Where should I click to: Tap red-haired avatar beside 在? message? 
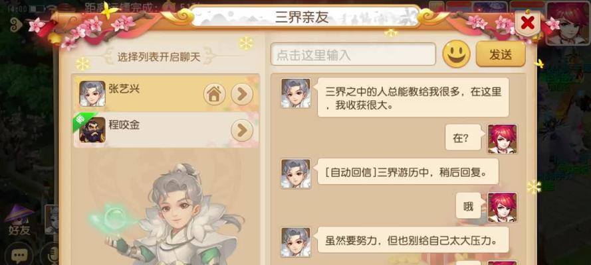[x=503, y=139]
